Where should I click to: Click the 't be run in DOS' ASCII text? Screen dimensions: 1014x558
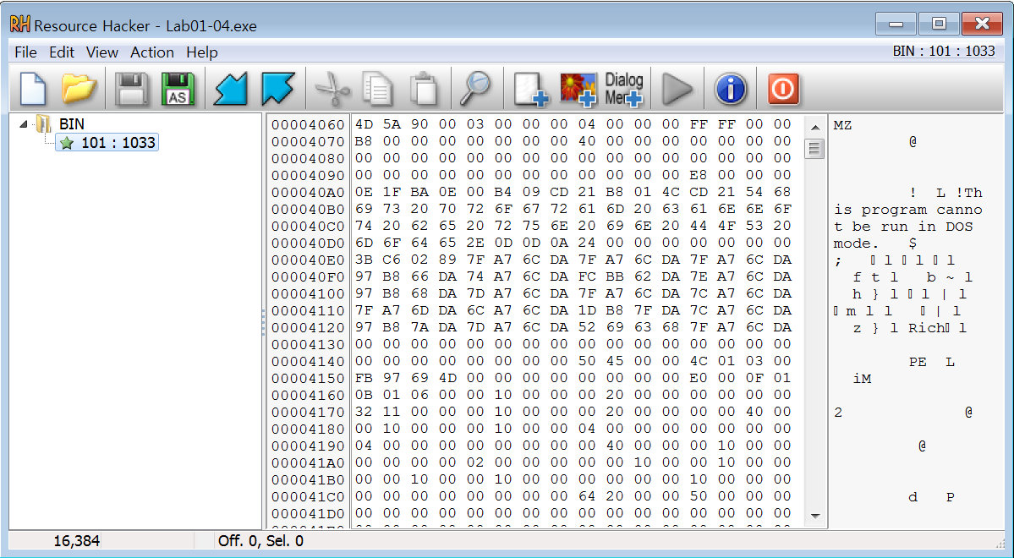tap(902, 227)
